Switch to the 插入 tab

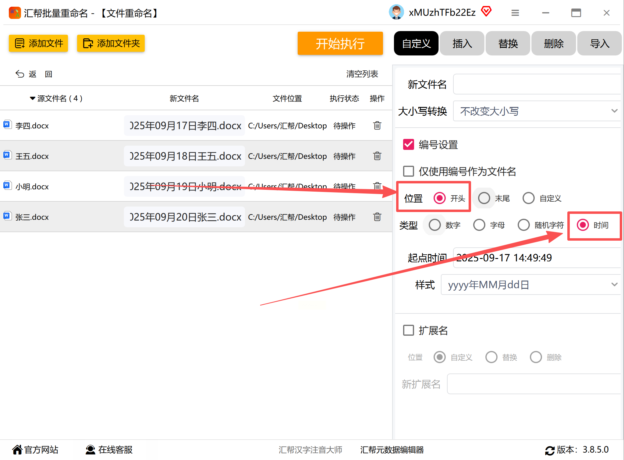pos(462,44)
